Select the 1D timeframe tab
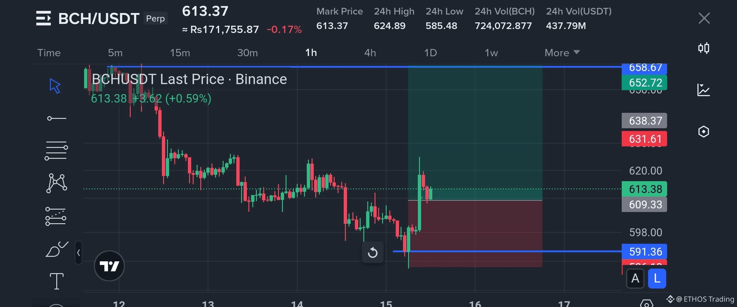Viewport: 737px width, 307px height. point(431,53)
